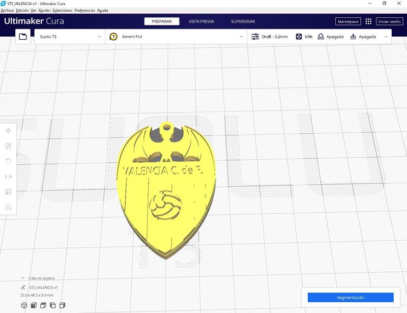Switch to the SUPERVISAR stage

[x=243, y=21]
